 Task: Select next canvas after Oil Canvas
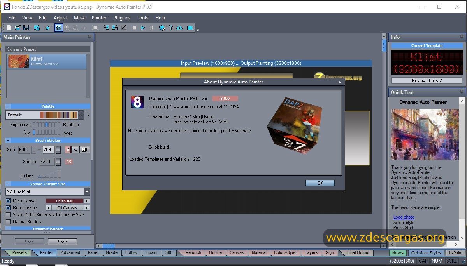87,208
